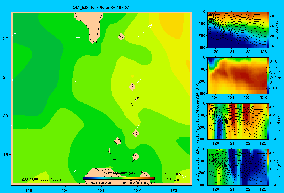The height and width of the screenshot is (193, 284).
Task: Click the '2000' depth contour legend value
Action: tap(44, 179)
